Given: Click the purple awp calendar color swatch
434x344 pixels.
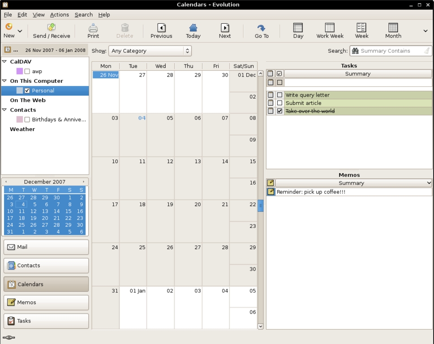Looking at the screenshot, I should point(20,71).
